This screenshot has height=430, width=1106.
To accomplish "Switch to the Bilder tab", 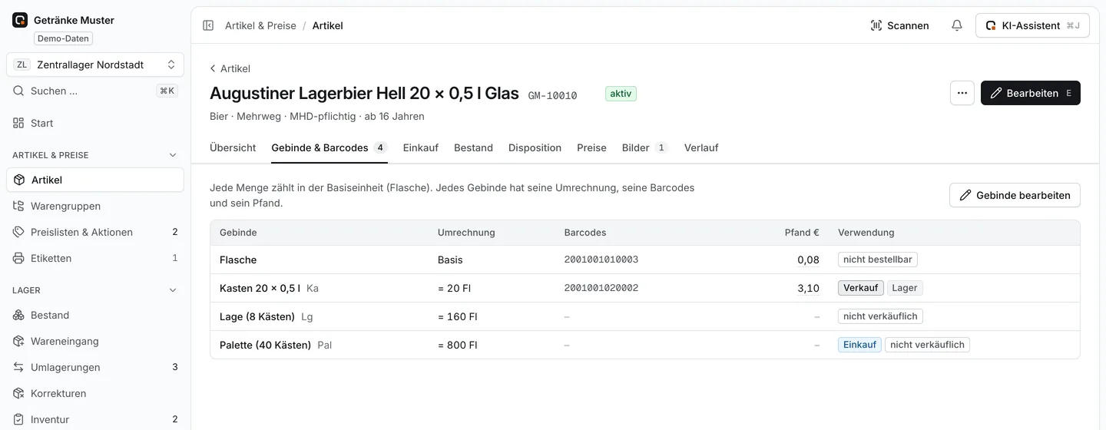I will click(x=645, y=147).
